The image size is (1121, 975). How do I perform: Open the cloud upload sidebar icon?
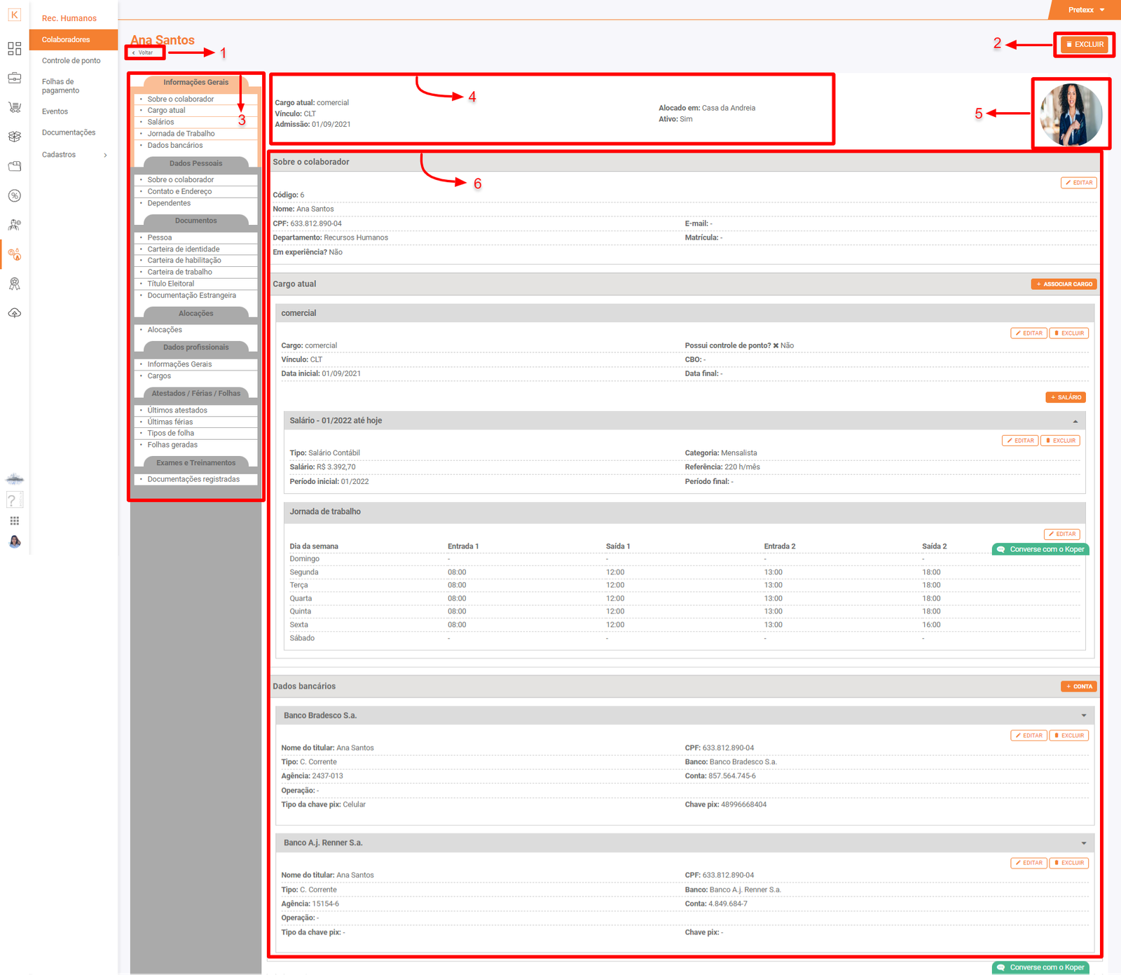[14, 313]
